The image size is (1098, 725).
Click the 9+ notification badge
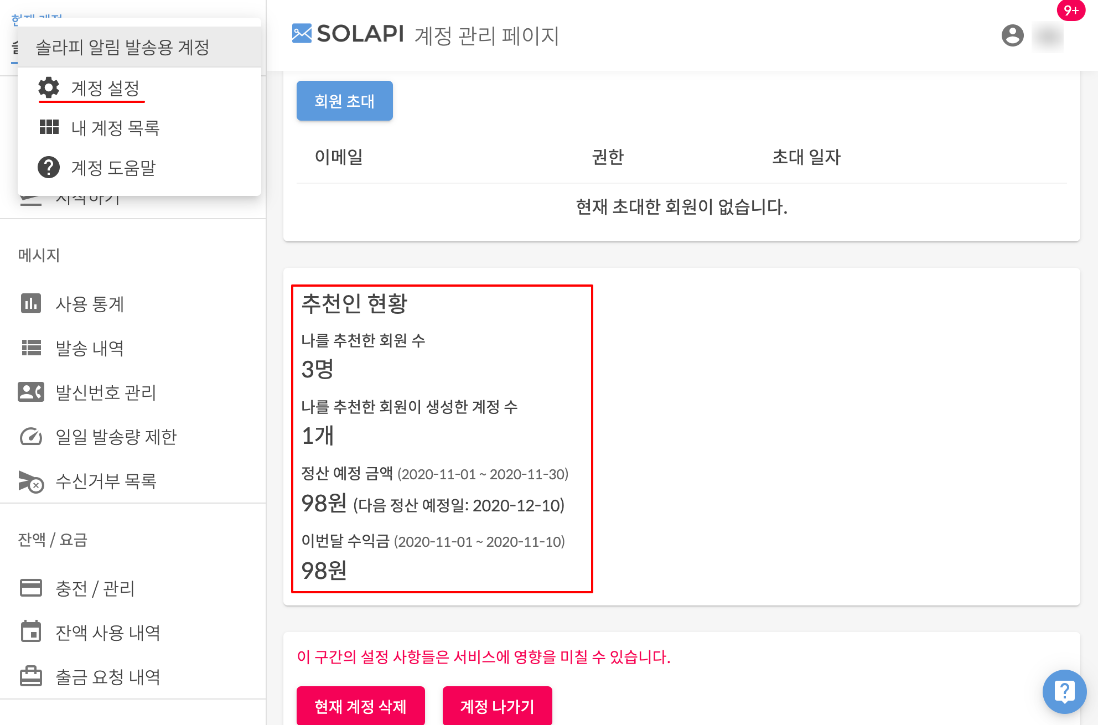tap(1071, 10)
